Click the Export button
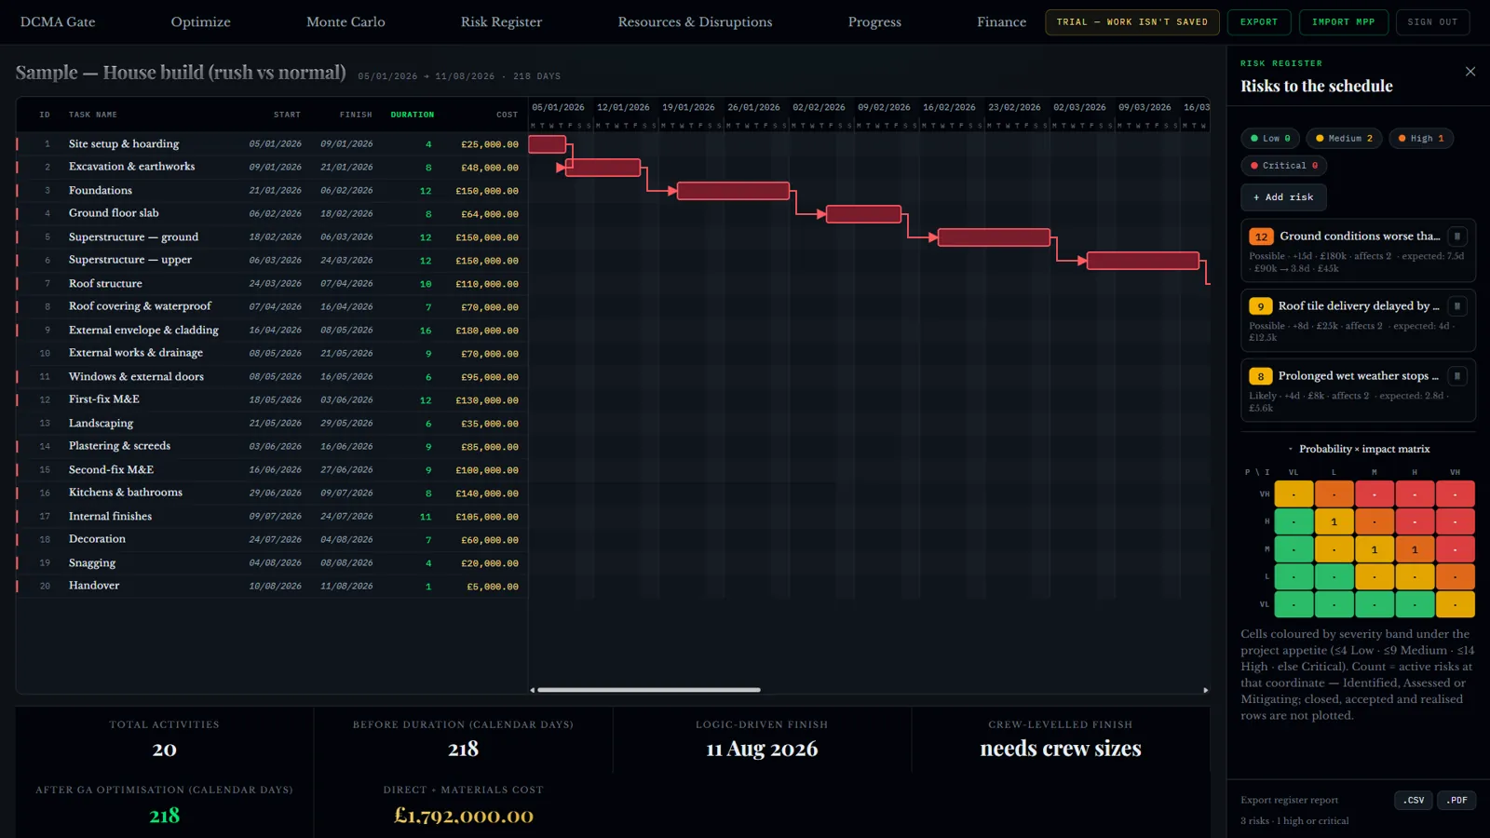Screen dimensions: 1490x838 click(1259, 22)
